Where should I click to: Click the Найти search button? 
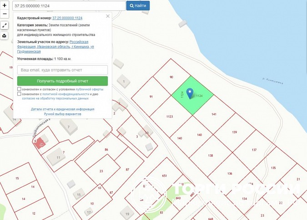138,6
